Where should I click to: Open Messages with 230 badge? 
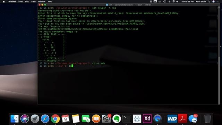pos(193,119)
